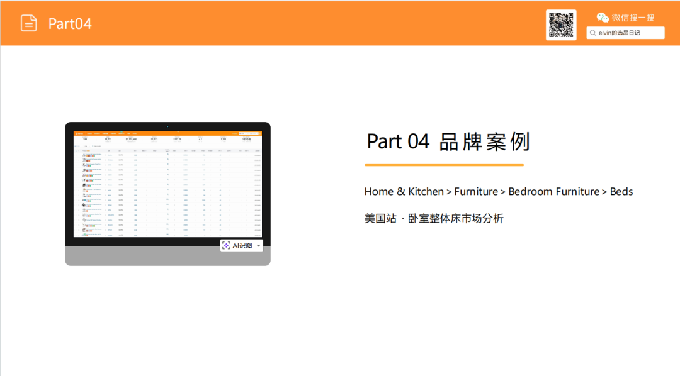
Task: Click the Part04 document icon in the header
Action: coord(28,23)
